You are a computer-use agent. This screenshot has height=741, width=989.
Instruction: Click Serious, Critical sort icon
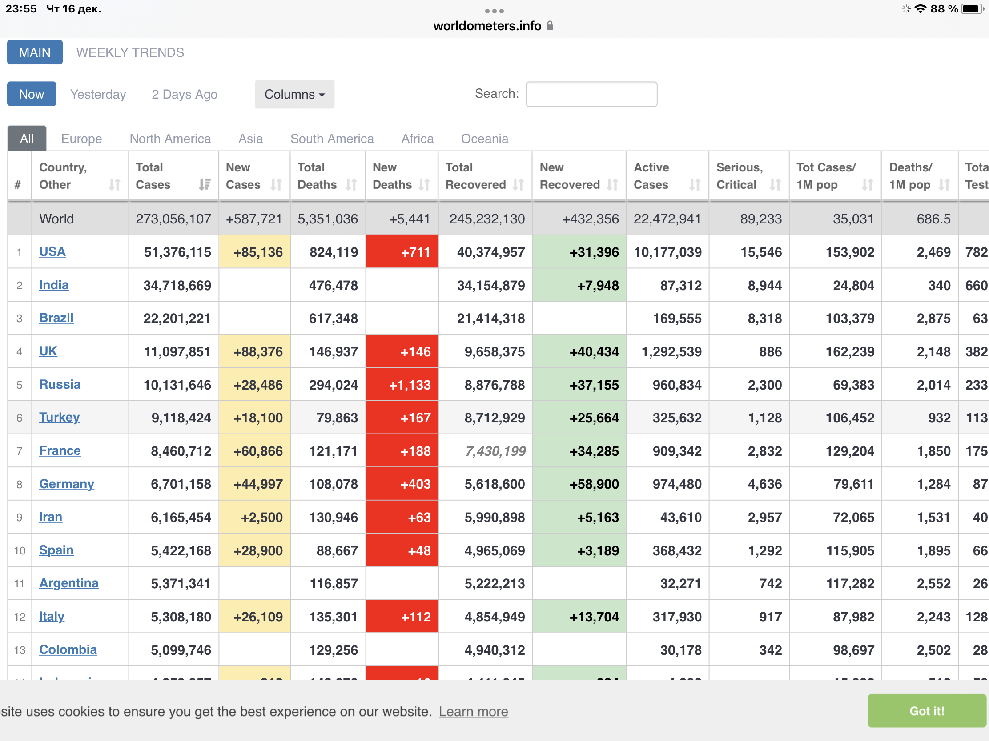tap(775, 184)
